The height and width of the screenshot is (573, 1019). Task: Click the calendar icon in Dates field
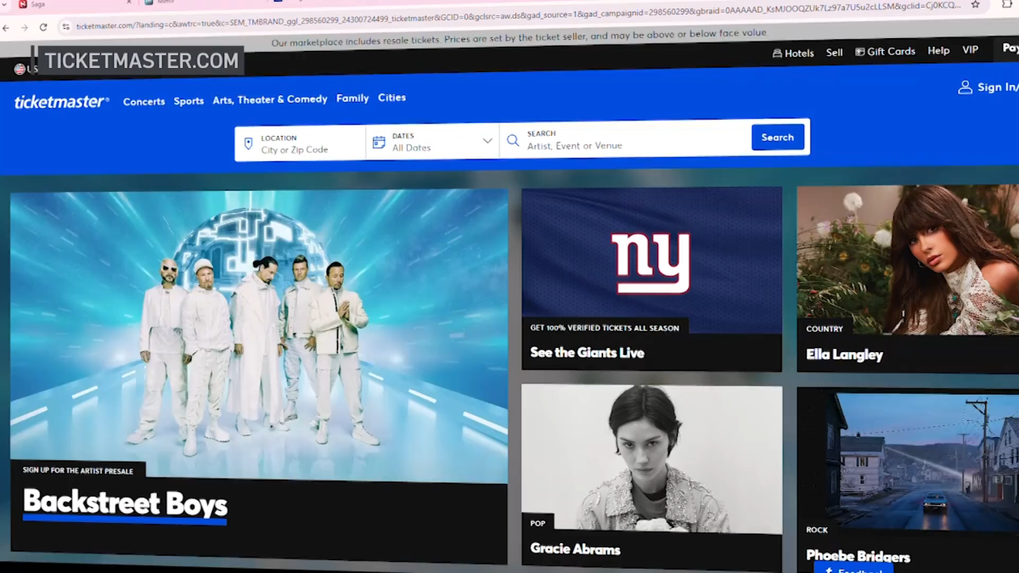[379, 142]
